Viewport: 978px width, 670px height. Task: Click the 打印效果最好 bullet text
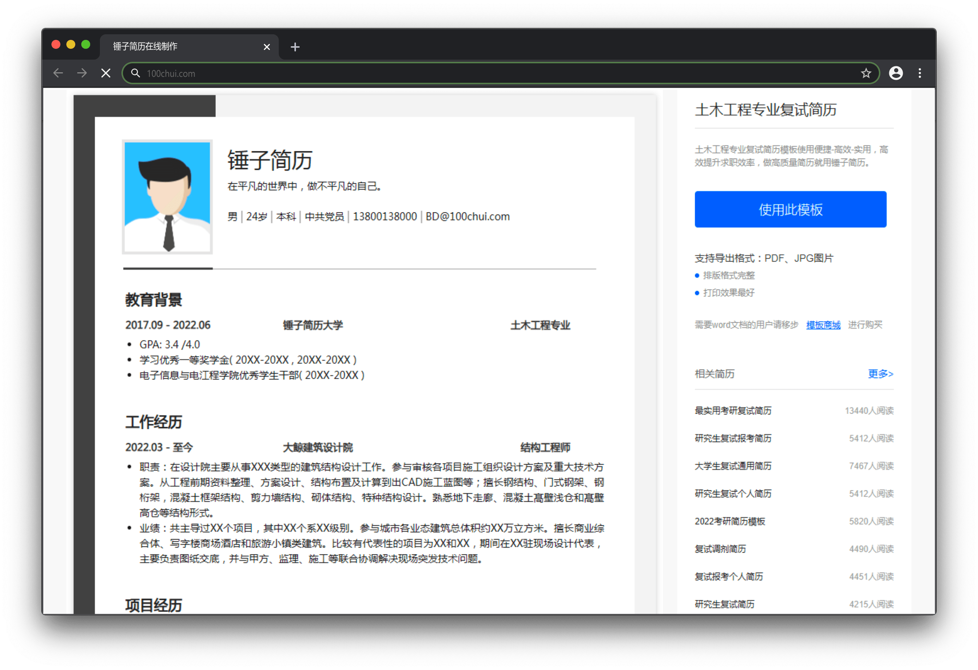click(728, 293)
